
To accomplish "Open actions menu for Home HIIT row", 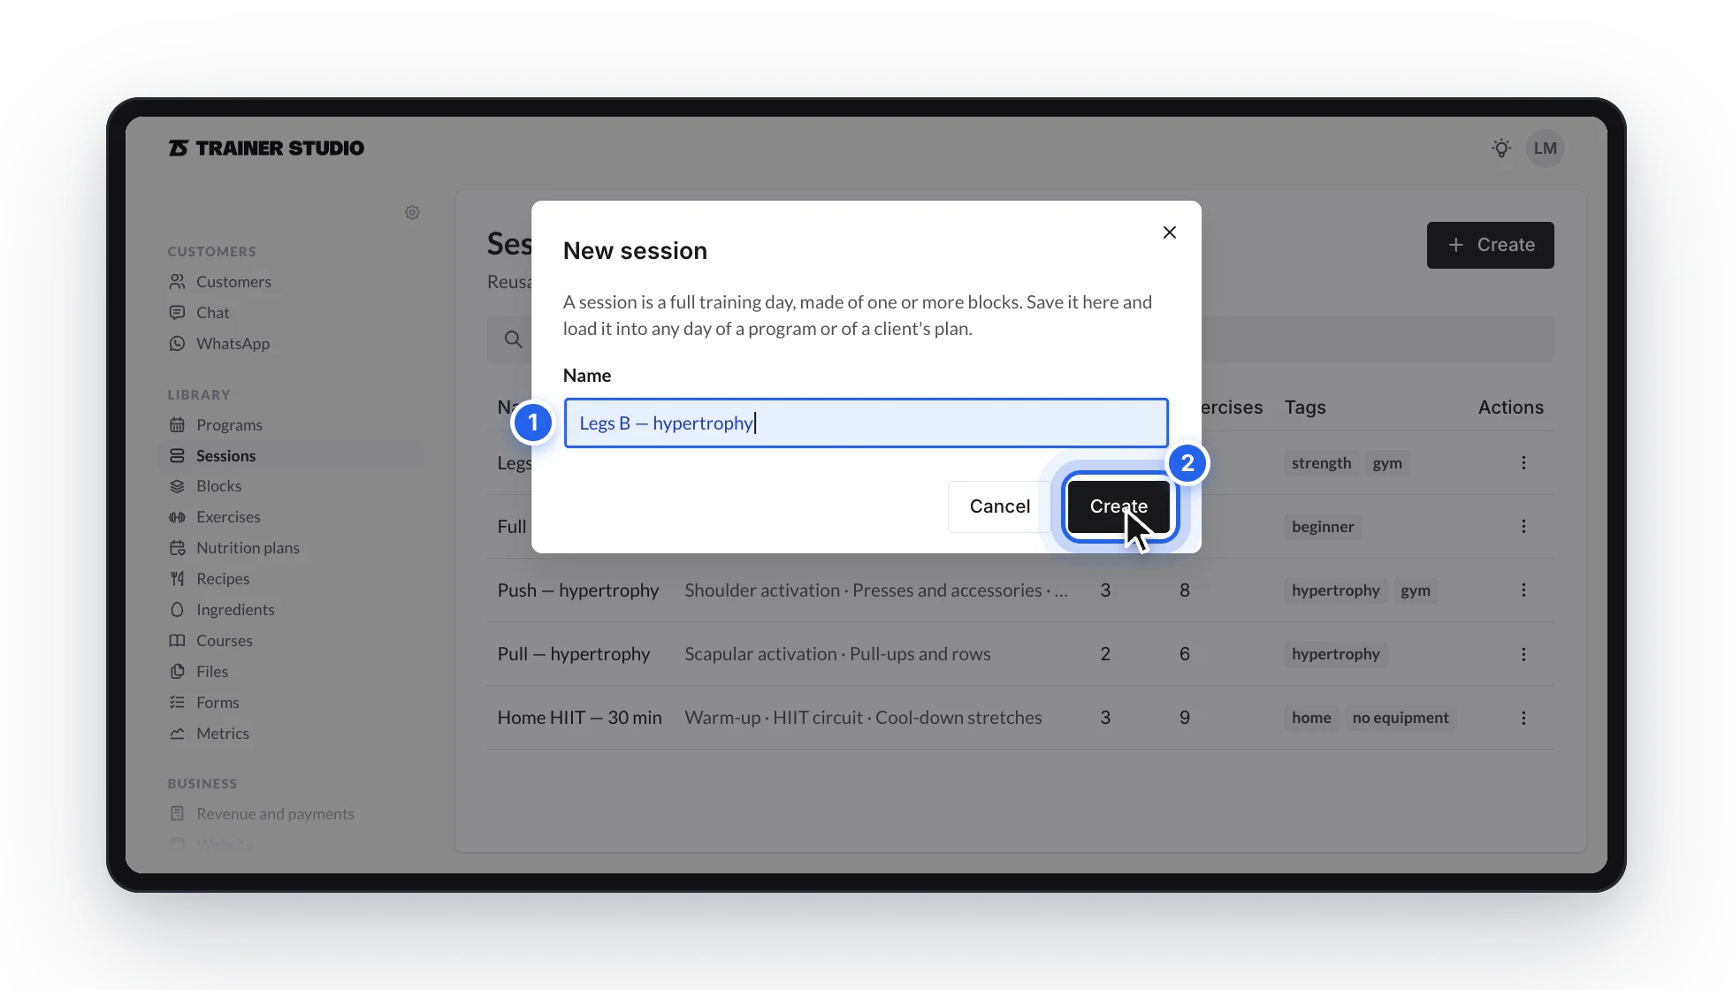I will (x=1523, y=718).
